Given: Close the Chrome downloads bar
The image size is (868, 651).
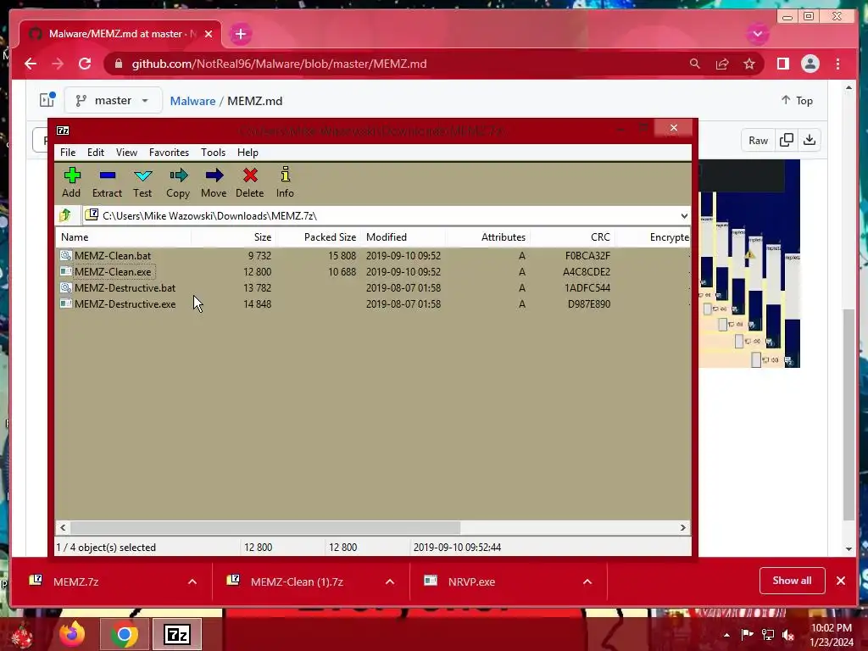Looking at the screenshot, I should point(841,581).
